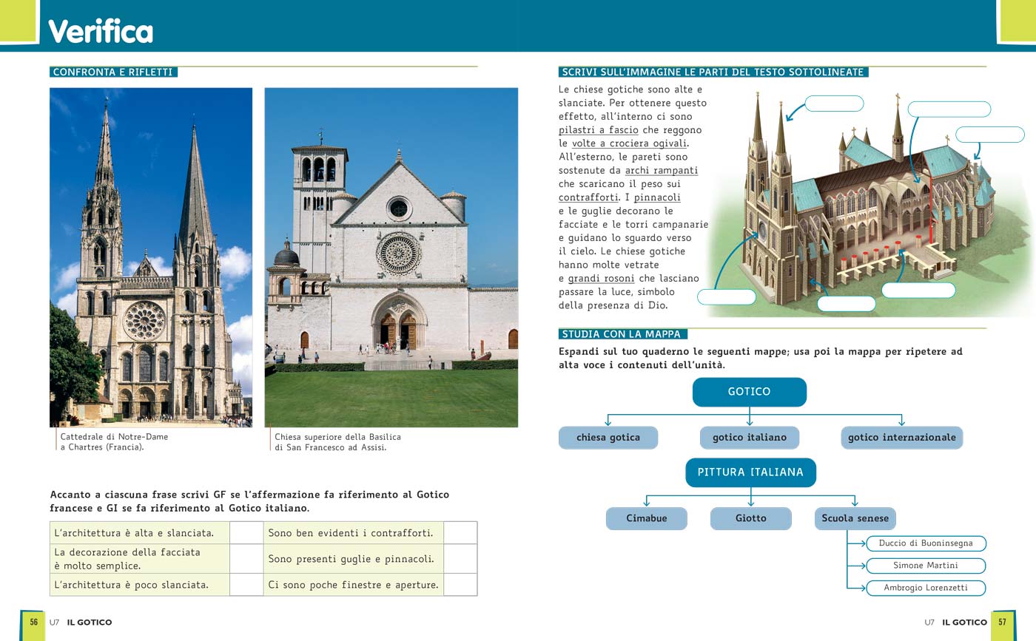Click the statement 'Sono presenti guglie e pinnacoli.'
The height and width of the screenshot is (641, 1036).
[x=351, y=559]
